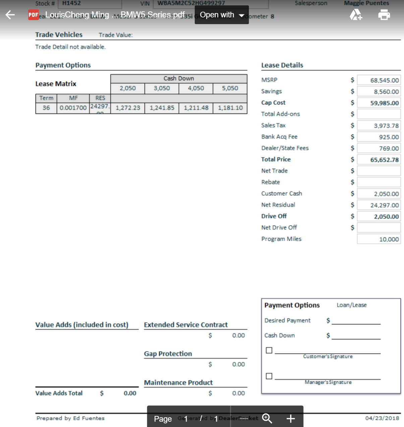Click the 3,050 cash down column header
The height and width of the screenshot is (427, 404).
pos(162,88)
